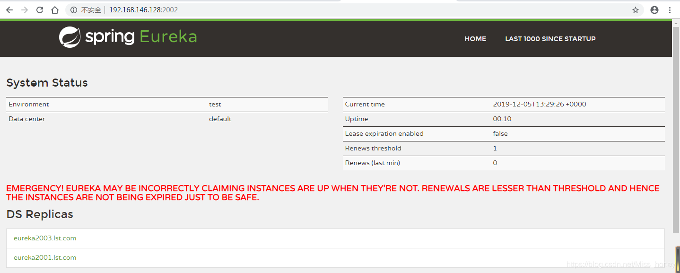This screenshot has width=680, height=273.
Task: Open the browser home page icon
Action: click(55, 10)
